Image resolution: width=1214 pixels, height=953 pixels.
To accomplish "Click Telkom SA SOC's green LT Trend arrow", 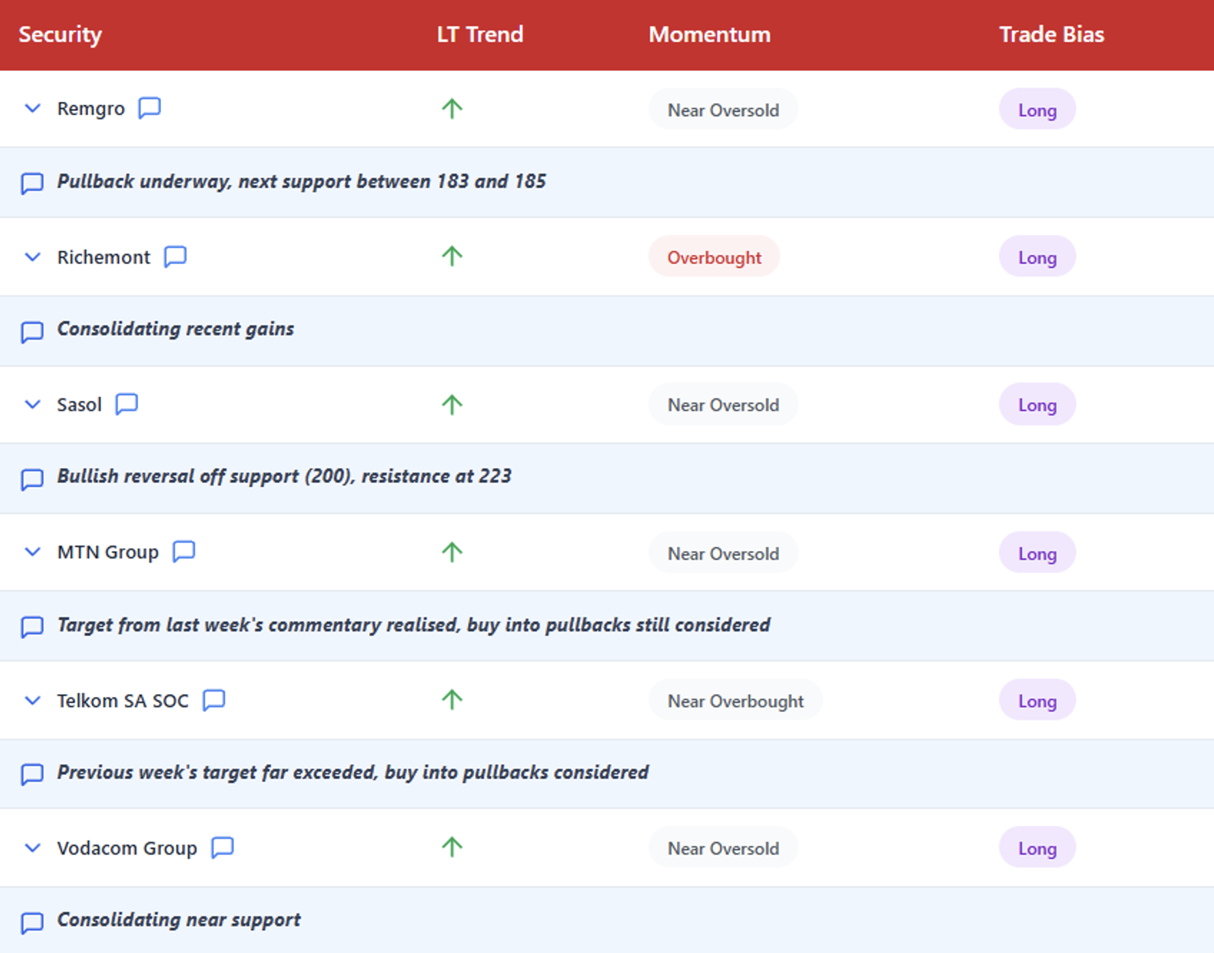I will pos(452,699).
